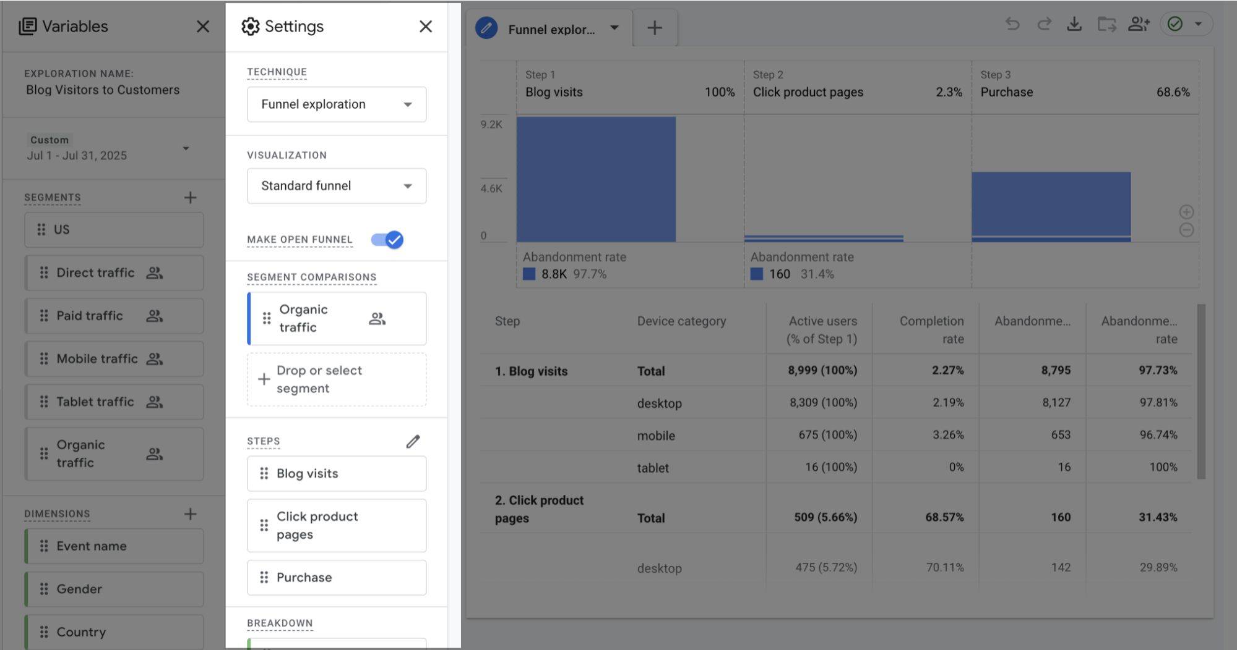Zoom out on the funnel chart
The height and width of the screenshot is (650, 1237).
pos(1186,230)
